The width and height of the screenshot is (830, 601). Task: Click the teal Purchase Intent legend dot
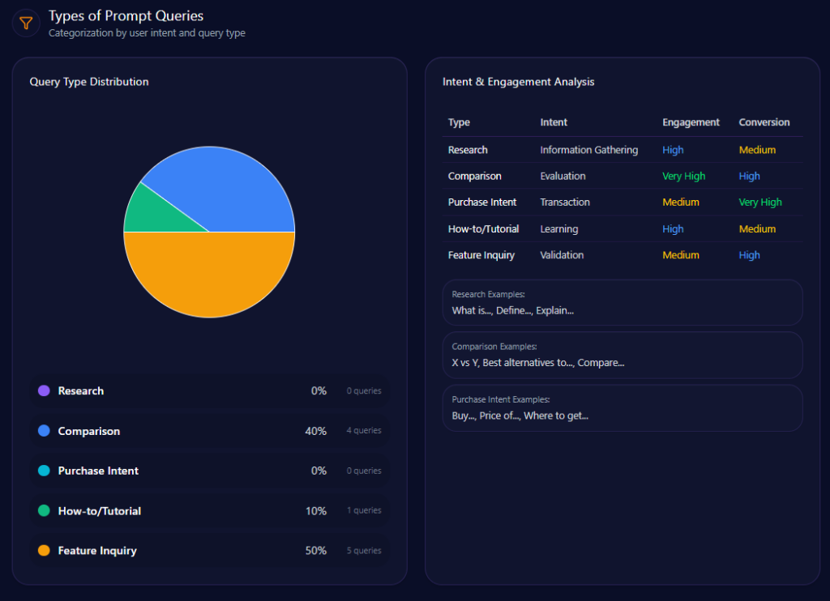point(44,471)
